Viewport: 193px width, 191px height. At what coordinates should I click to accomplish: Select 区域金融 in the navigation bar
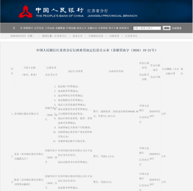click(71, 28)
